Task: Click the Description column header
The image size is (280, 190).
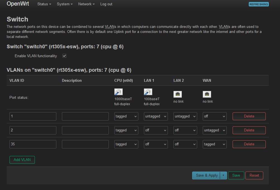Action: point(72,81)
